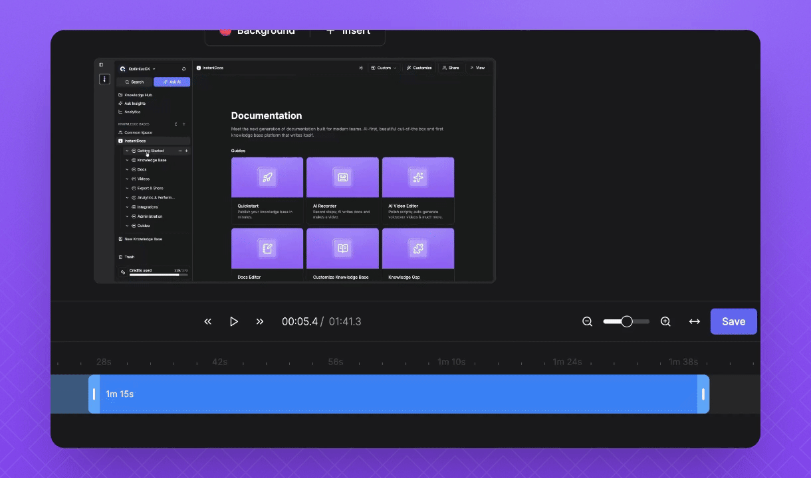Click the right trim handle of the clip

pos(703,394)
